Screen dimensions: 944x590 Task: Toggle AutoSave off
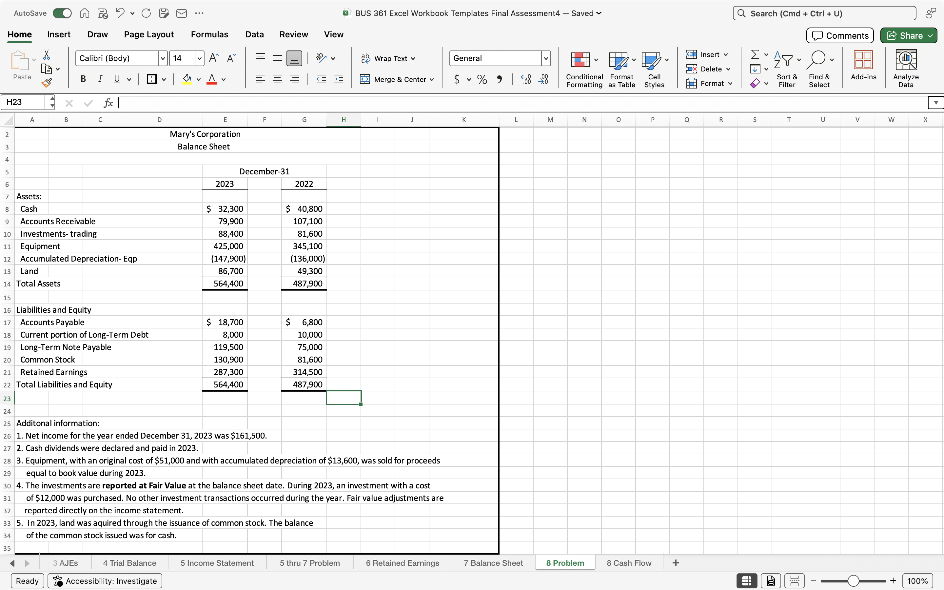[x=62, y=13]
